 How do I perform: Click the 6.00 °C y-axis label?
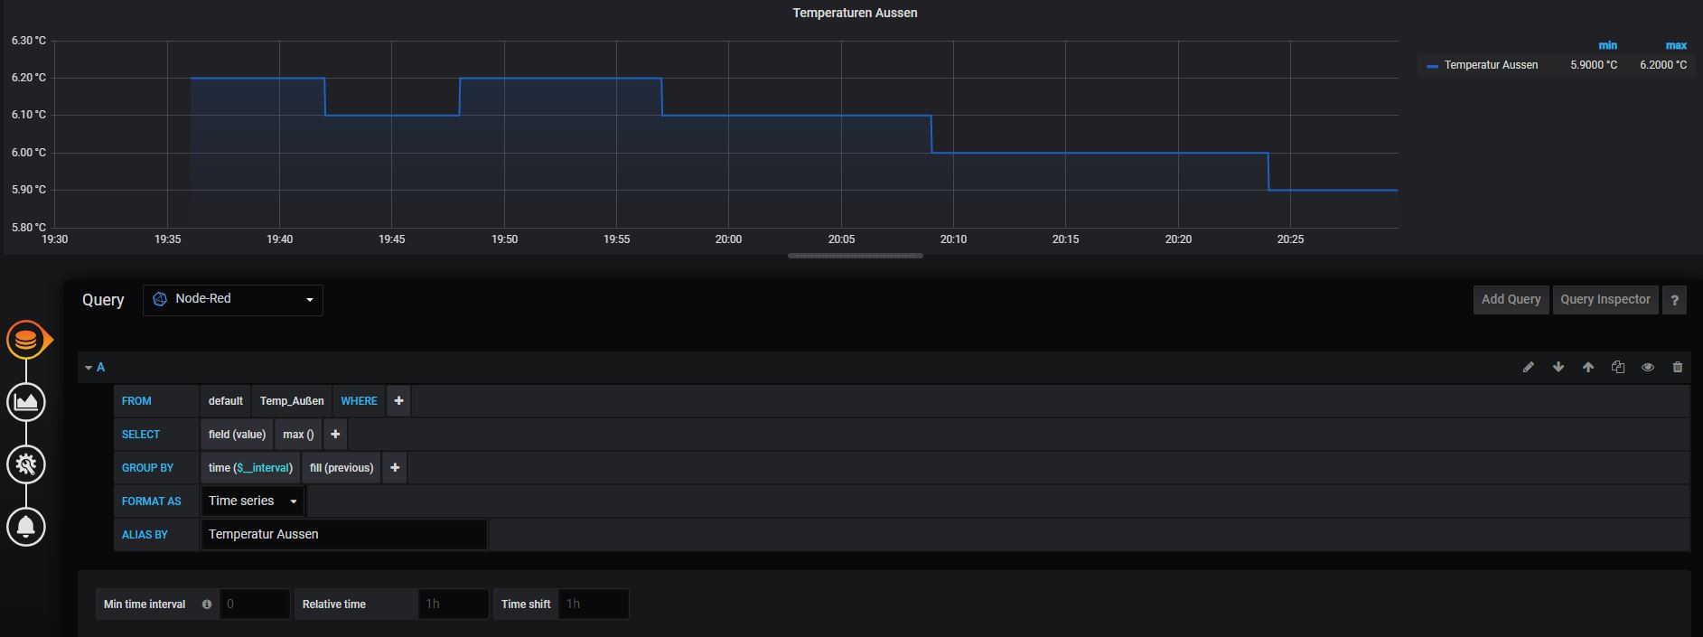pos(29,153)
